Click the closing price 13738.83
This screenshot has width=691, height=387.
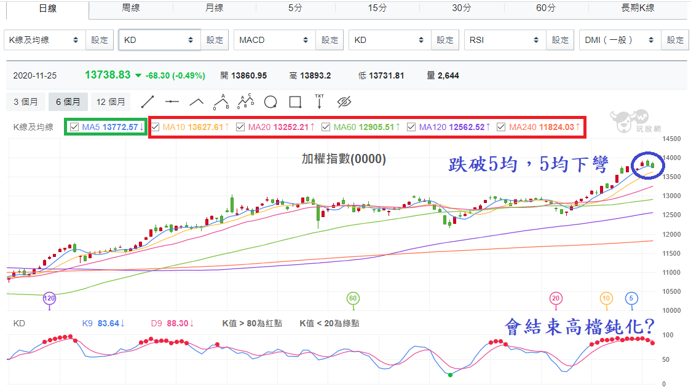click(x=108, y=75)
